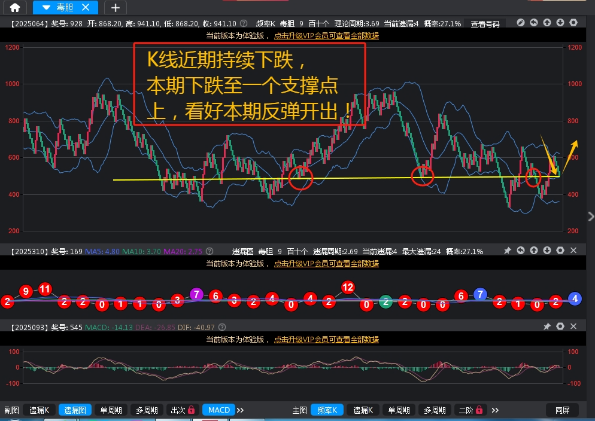This screenshot has height=421, width=595.
Task: Open main chart settings hexagon icon
Action: 573,23
